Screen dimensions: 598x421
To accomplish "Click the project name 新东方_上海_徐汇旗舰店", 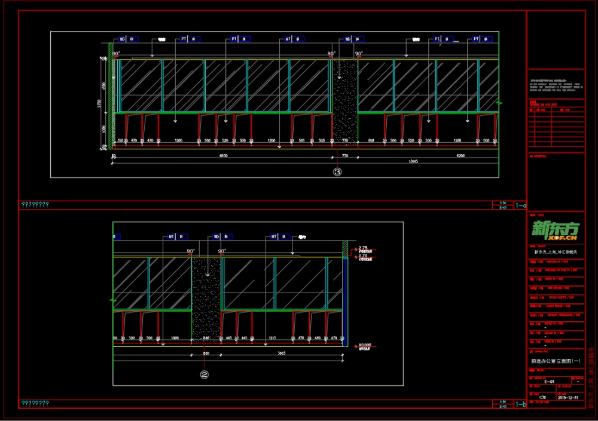I will 555,252.
